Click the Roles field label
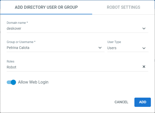This screenshot has width=155, height=113. 11,61
